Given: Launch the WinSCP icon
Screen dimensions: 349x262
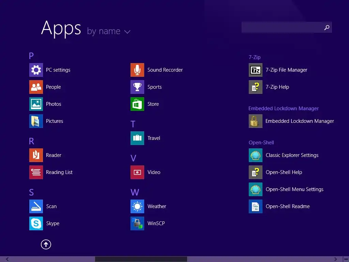Looking at the screenshot, I should point(137,223).
